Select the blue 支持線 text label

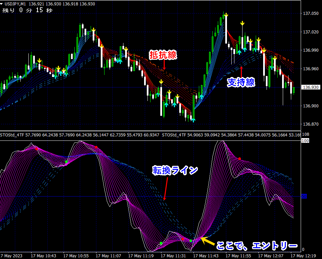click(x=241, y=82)
